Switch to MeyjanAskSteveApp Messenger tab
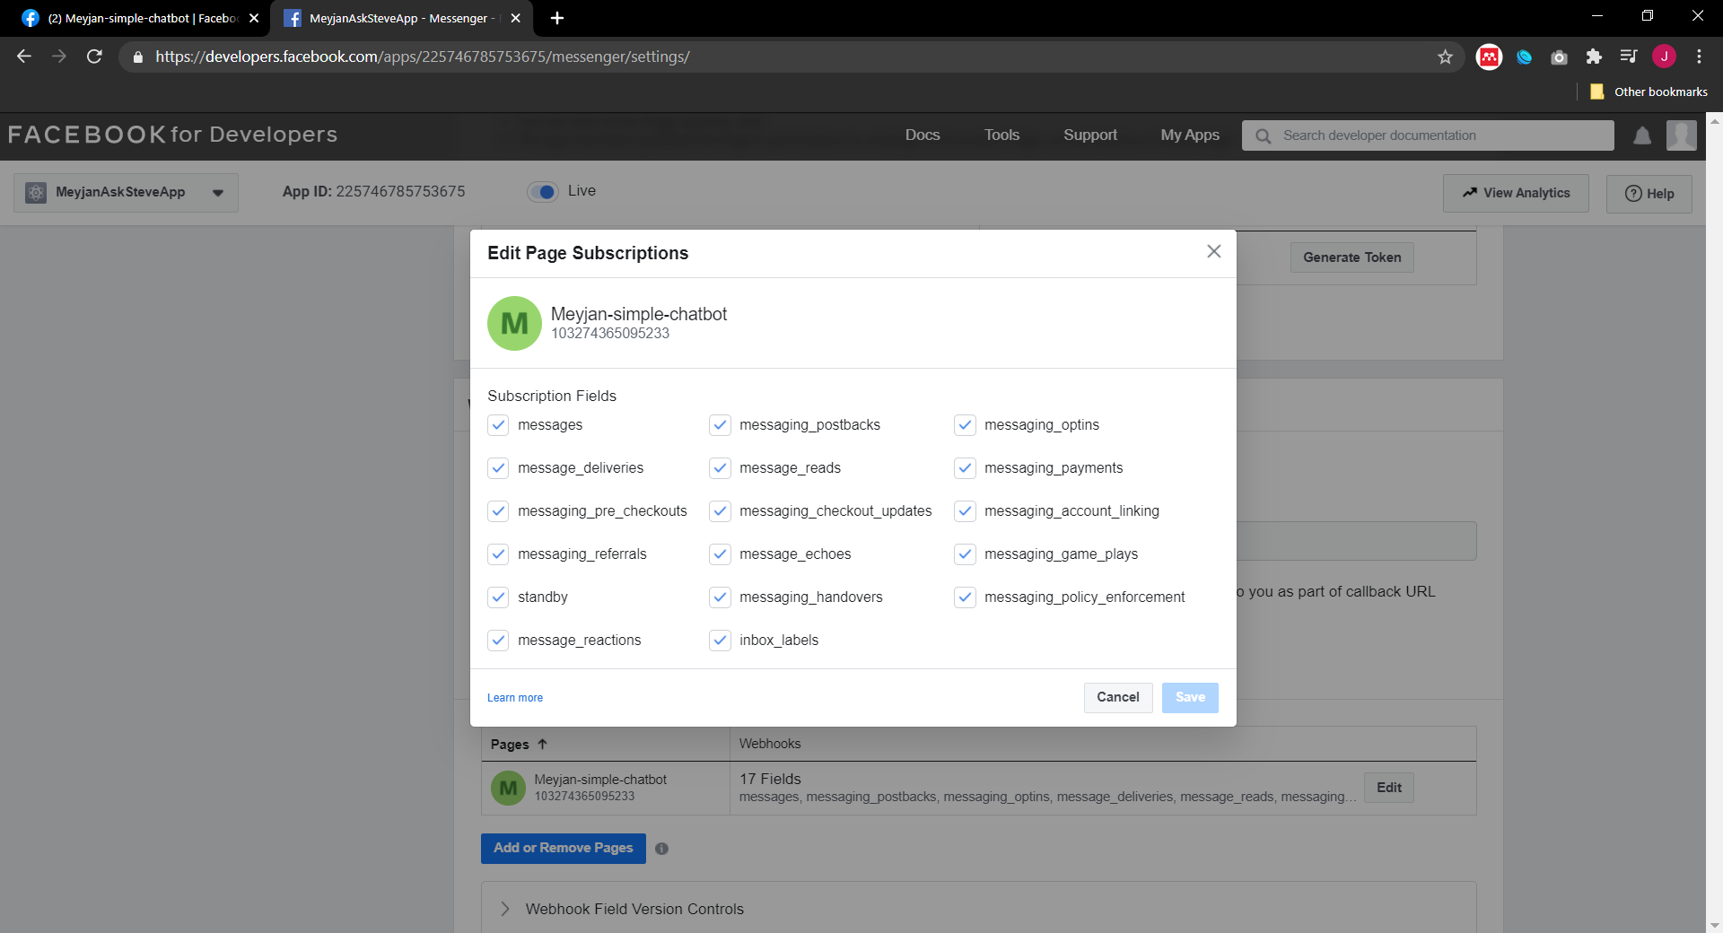1723x933 pixels. click(401, 18)
